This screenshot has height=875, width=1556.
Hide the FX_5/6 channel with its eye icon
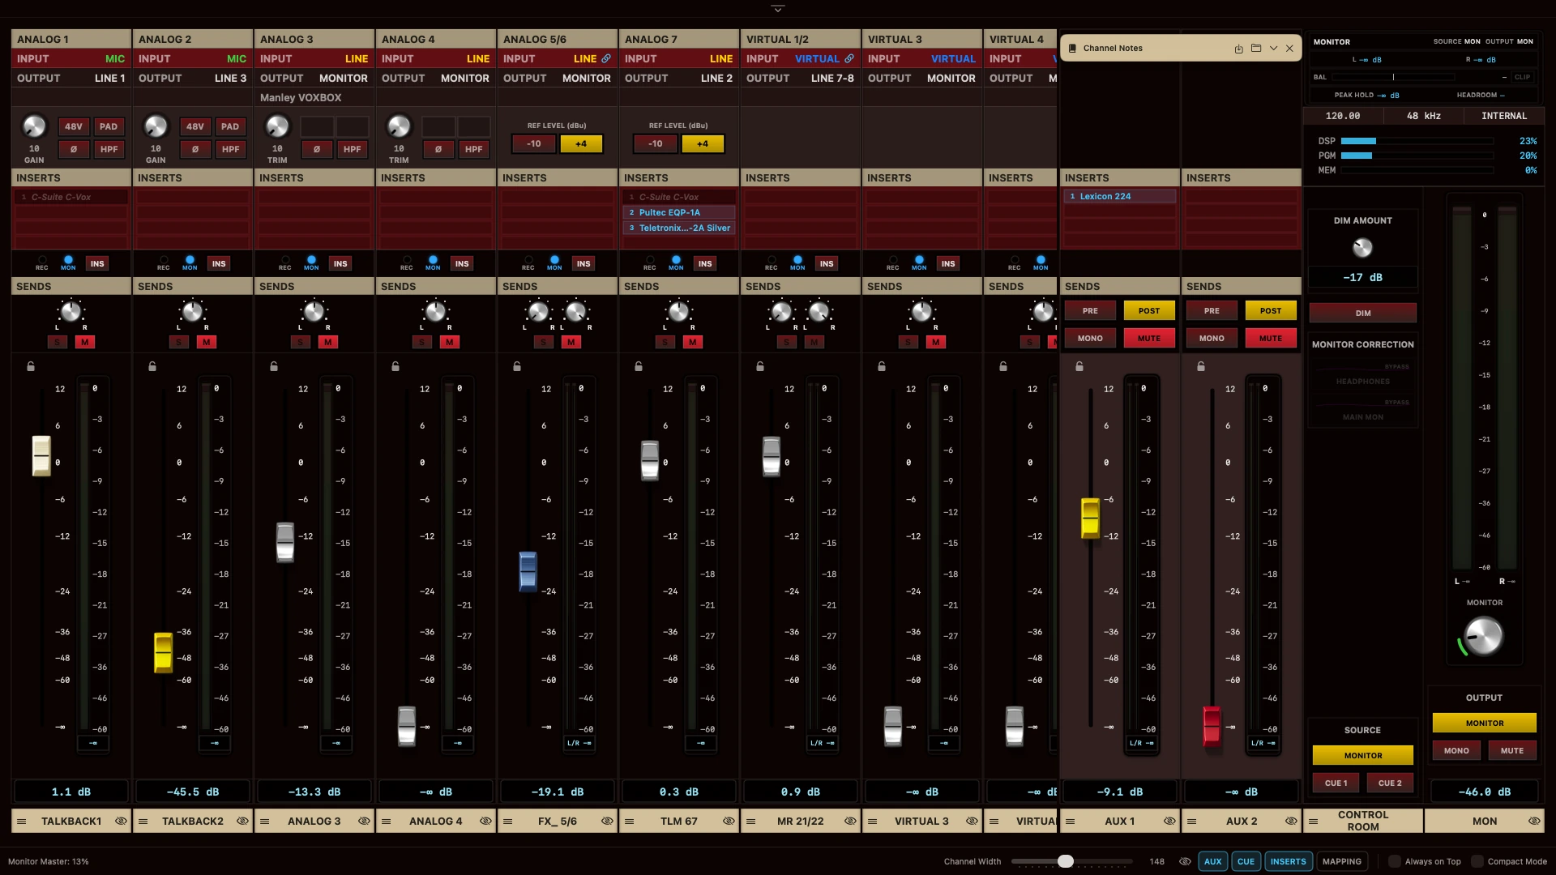point(607,821)
